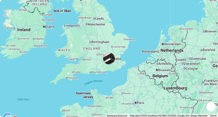Click the Birmingham city label
The width and height of the screenshot is (218, 117).
tap(100, 42)
